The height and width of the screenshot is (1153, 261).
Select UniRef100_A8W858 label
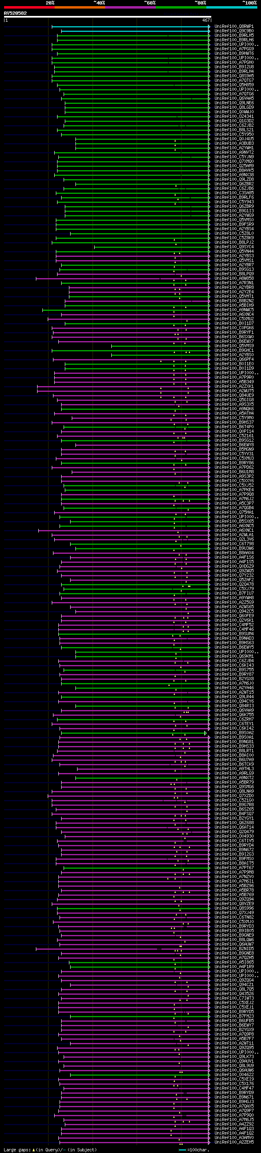click(x=234, y=279)
